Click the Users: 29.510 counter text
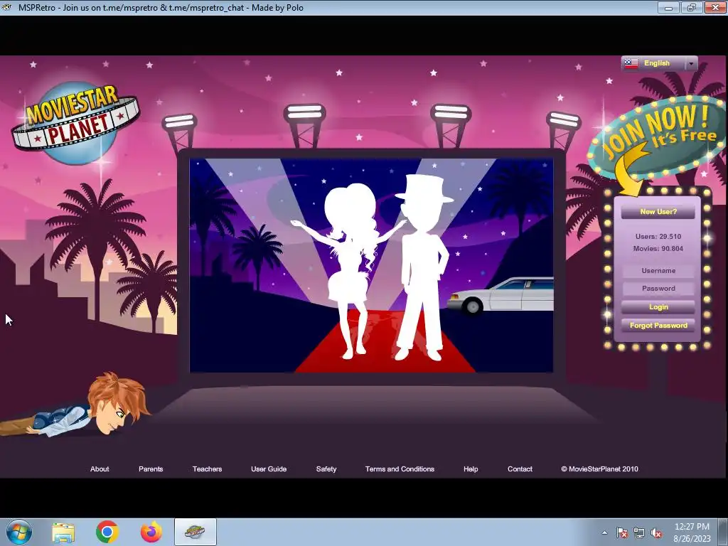The width and height of the screenshot is (728, 546). click(x=658, y=236)
